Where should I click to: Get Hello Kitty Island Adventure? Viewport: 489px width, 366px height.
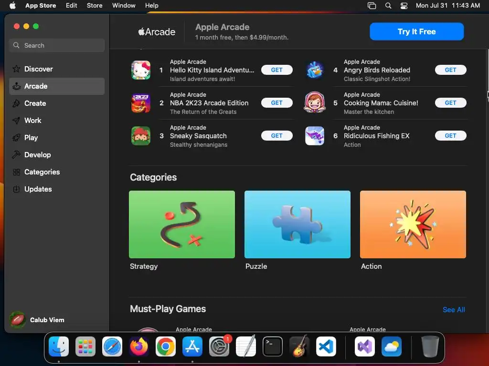276,70
